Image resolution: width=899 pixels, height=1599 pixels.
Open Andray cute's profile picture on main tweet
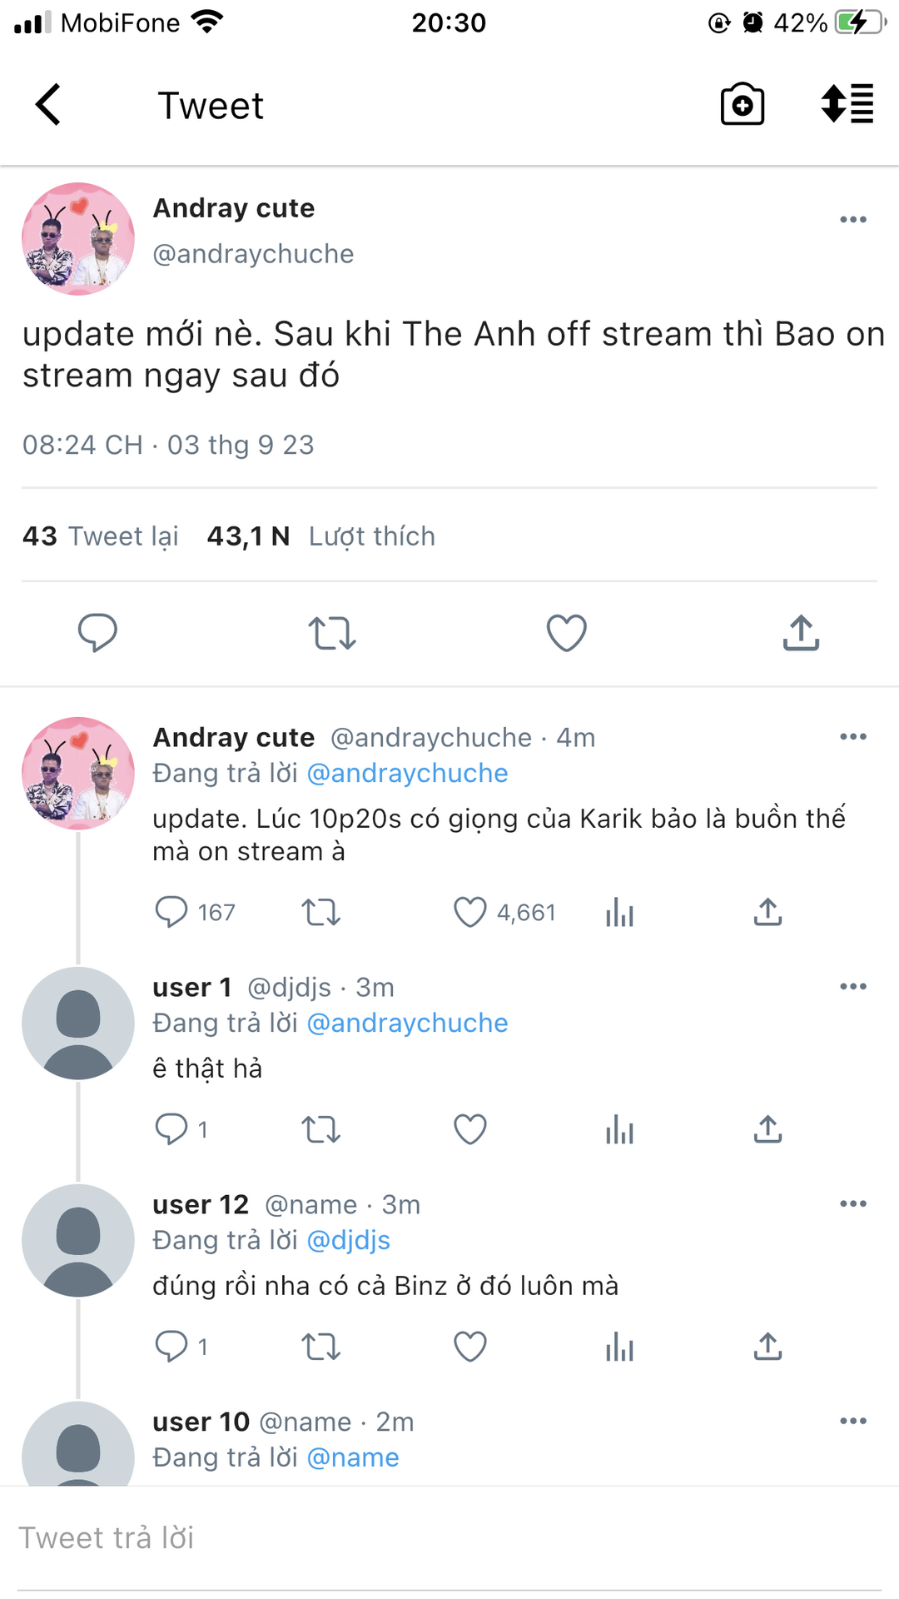click(78, 239)
